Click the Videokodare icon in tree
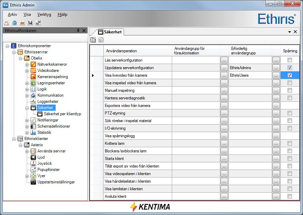 pos(33,71)
